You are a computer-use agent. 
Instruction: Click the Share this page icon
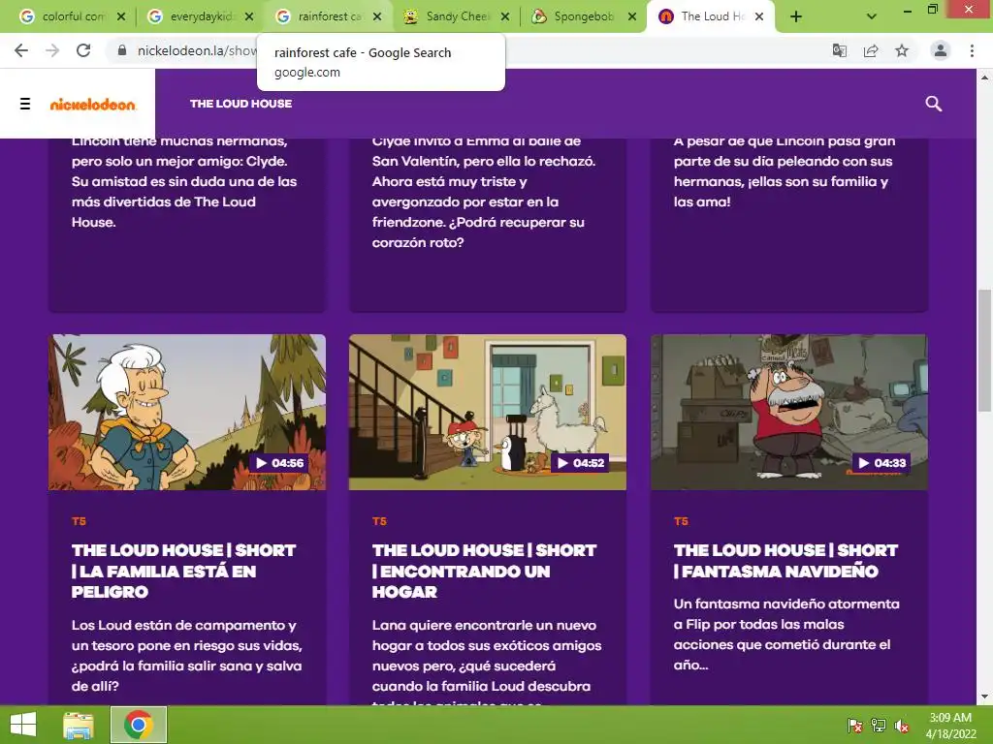[x=871, y=50]
